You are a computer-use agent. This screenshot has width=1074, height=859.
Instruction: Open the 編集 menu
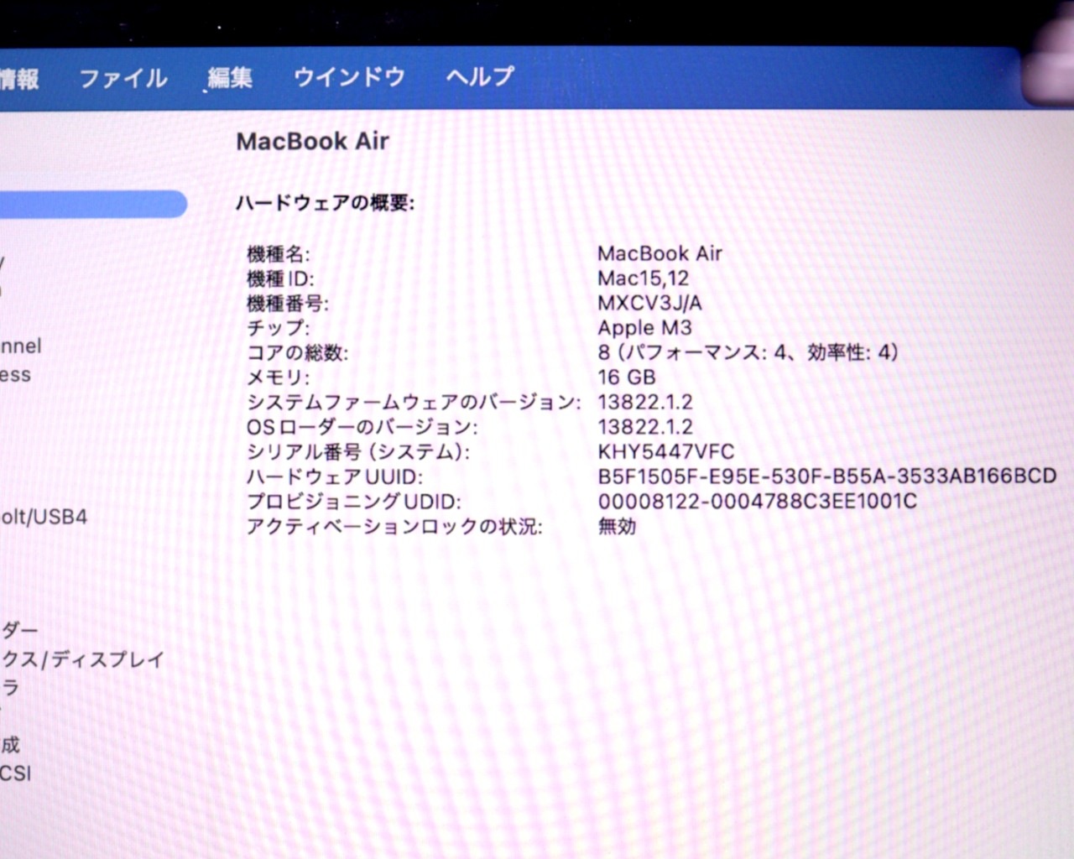tap(230, 78)
